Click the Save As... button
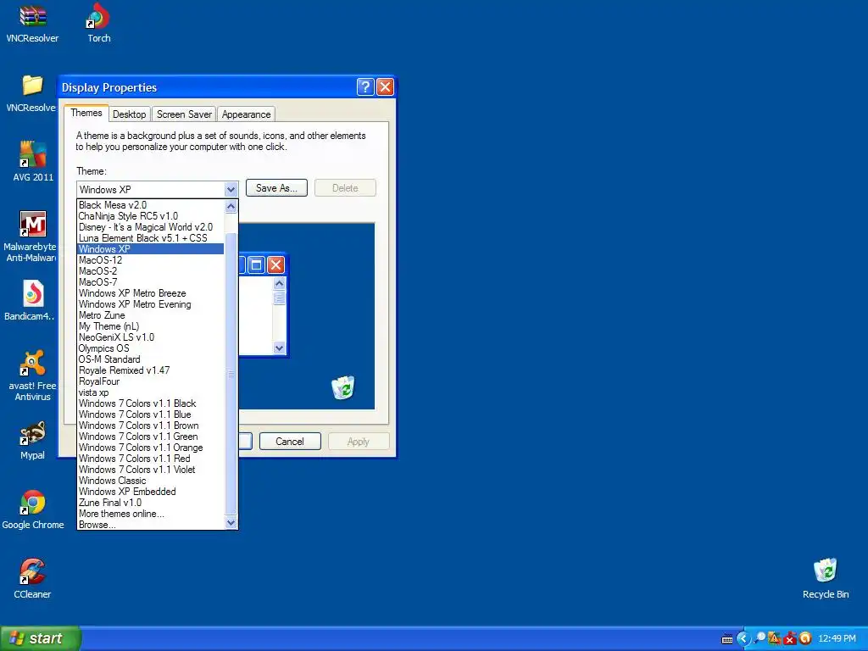Image resolution: width=868 pixels, height=651 pixels. coord(276,188)
